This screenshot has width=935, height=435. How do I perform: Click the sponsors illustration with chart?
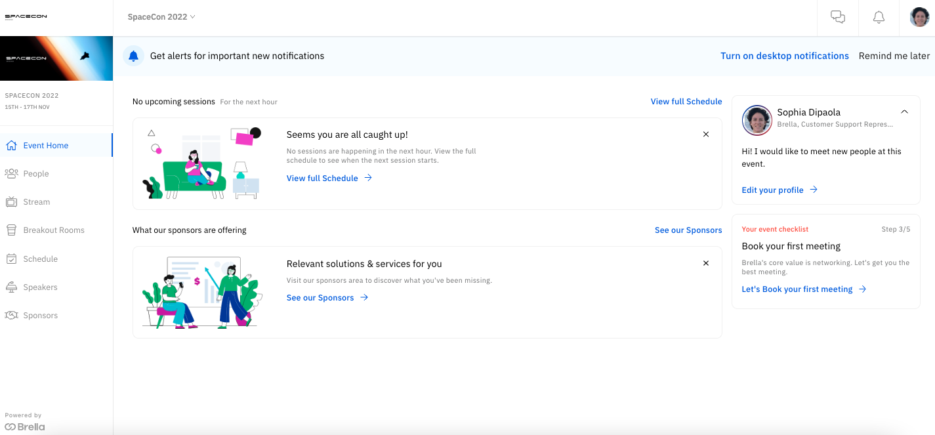pos(201,292)
